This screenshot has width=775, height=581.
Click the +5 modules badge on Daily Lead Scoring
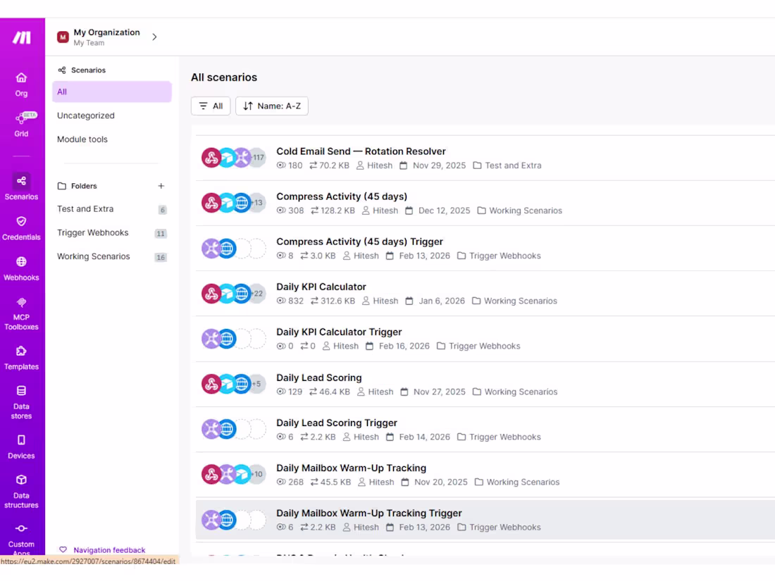tap(256, 384)
